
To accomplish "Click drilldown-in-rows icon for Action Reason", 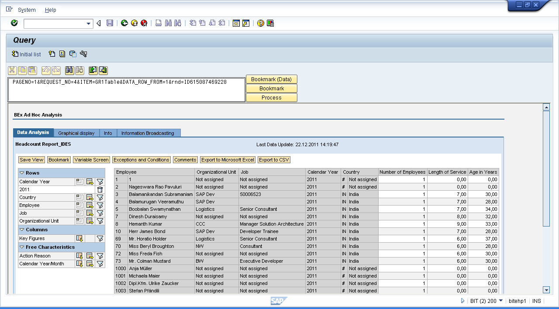I will [x=79, y=256].
